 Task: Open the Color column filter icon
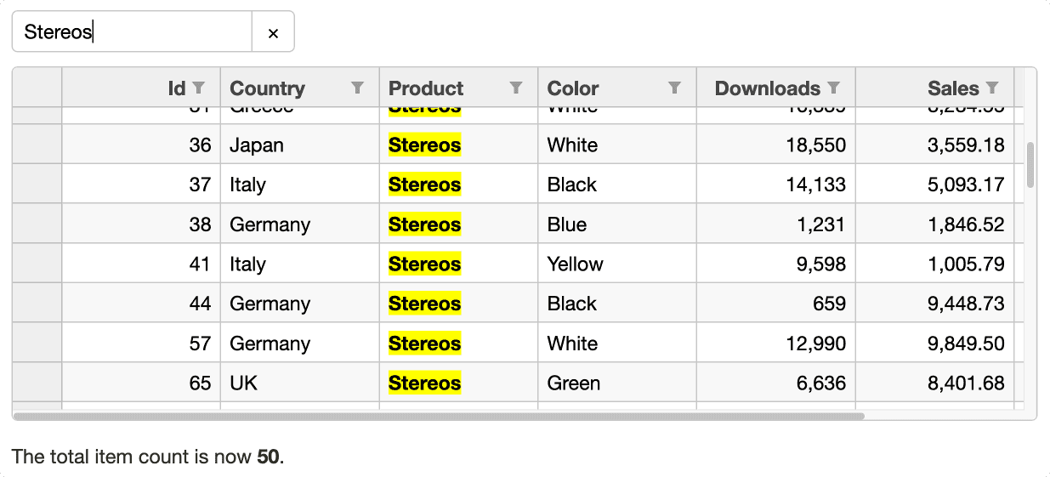pos(674,88)
